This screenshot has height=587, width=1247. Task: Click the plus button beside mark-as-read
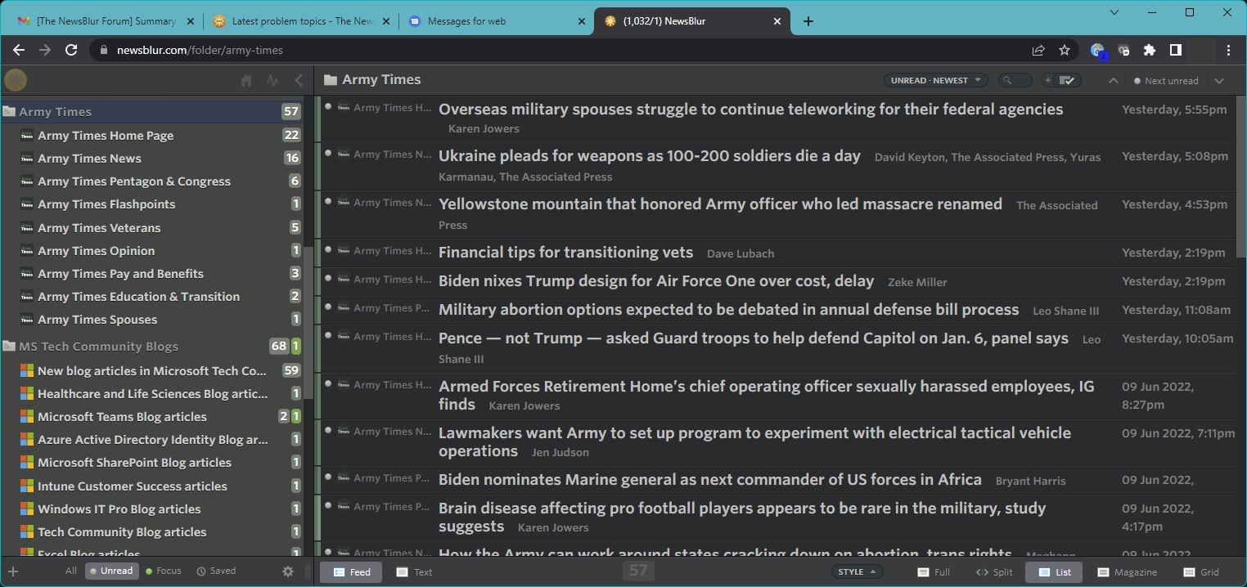[x=1048, y=80]
